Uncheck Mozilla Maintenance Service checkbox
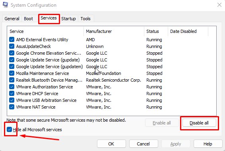Viewport: 225px width, 151px height. 12,73
